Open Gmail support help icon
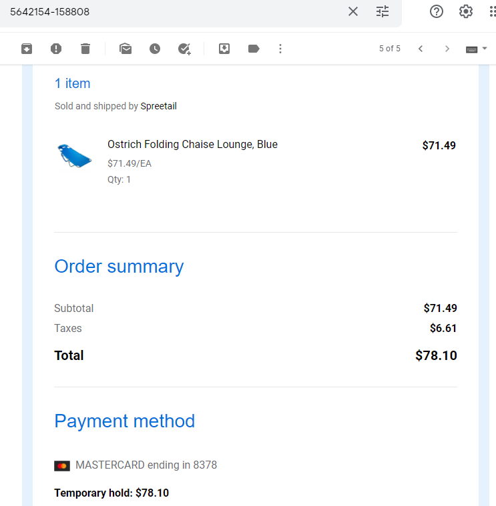 tap(436, 11)
